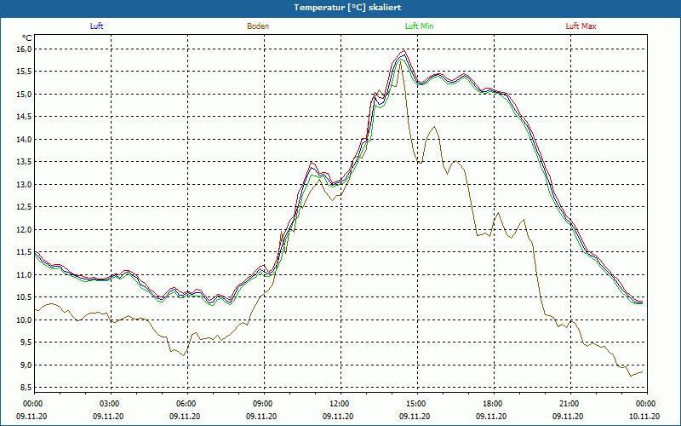
Task: Click the 11,0 y-axis value
Action: (24, 274)
